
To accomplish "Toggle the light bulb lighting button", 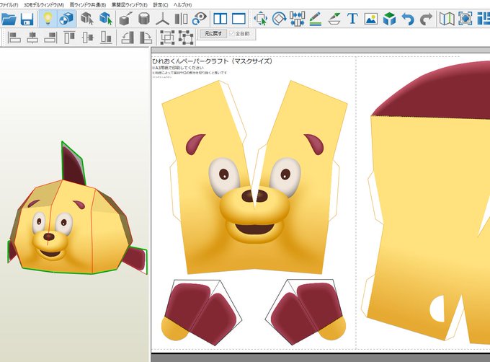I will click(x=48, y=19).
